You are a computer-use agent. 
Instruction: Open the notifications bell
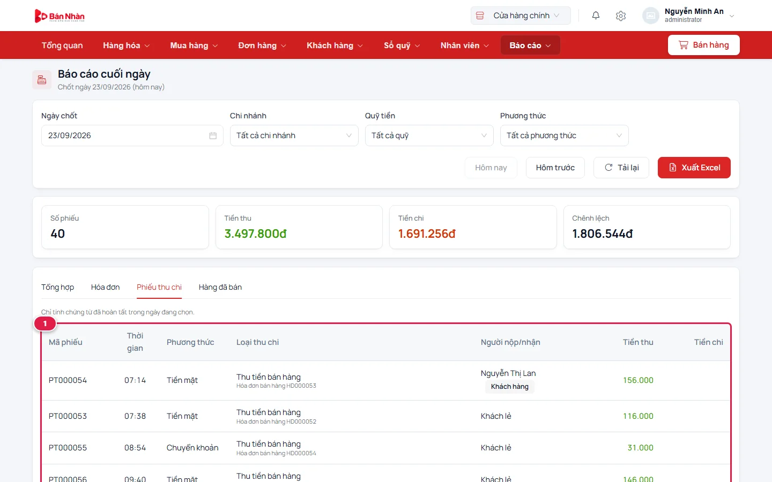pos(596,16)
